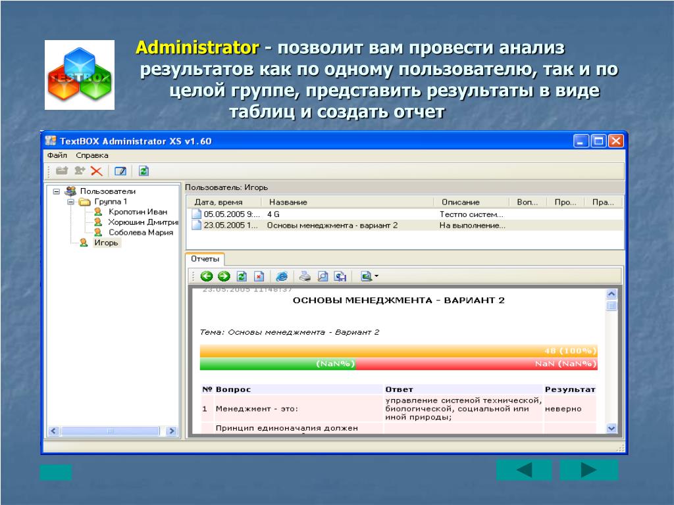Click the report view options icon
This screenshot has height=505, width=674.
366,277
